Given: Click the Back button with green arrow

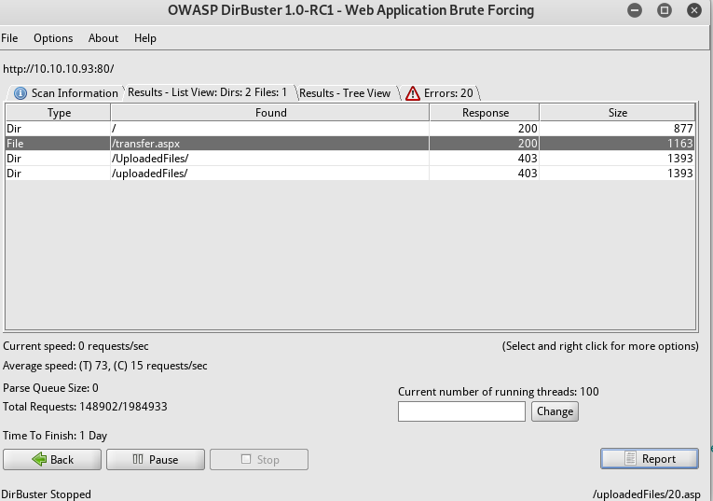Looking at the screenshot, I should tap(52, 459).
